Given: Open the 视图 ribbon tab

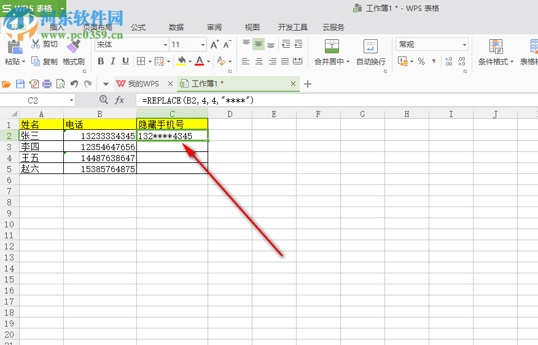Looking at the screenshot, I should pos(252,28).
